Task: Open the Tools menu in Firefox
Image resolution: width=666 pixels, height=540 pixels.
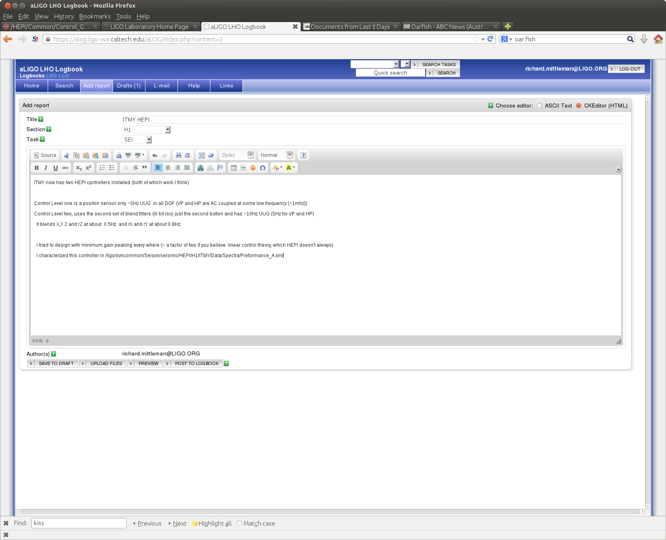Action: click(x=123, y=16)
